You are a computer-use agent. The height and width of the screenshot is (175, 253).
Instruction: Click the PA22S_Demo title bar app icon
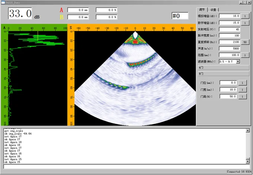tap(3, 2)
